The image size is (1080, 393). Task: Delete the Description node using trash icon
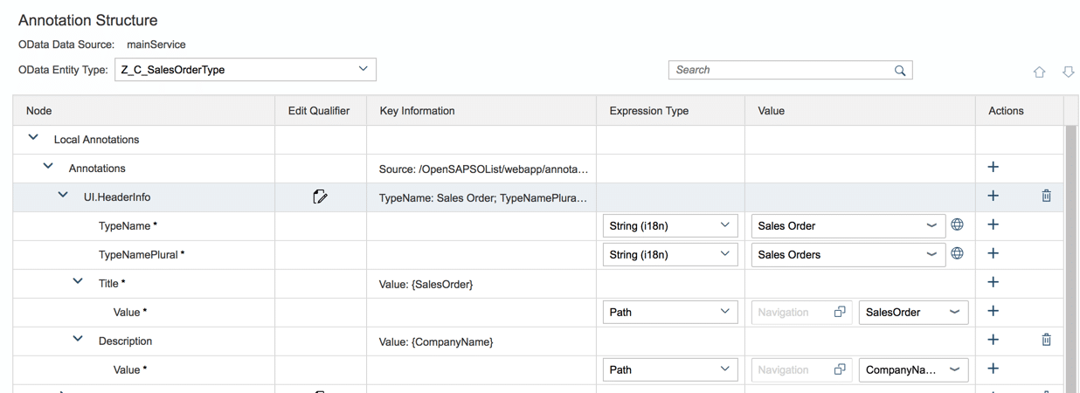[x=1046, y=341]
